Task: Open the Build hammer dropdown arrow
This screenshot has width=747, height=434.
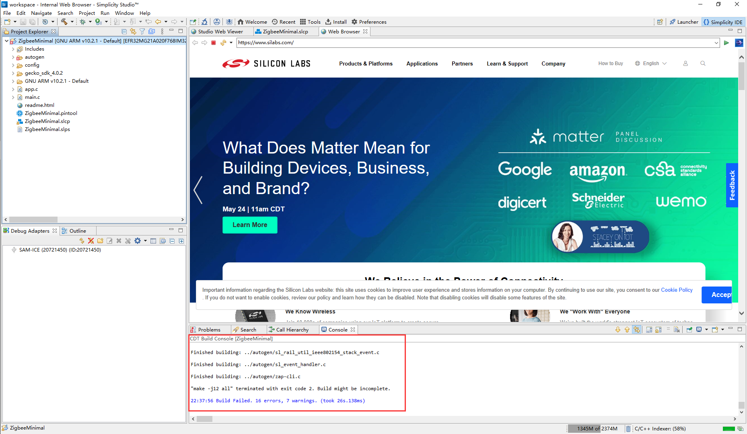Action: click(72, 22)
